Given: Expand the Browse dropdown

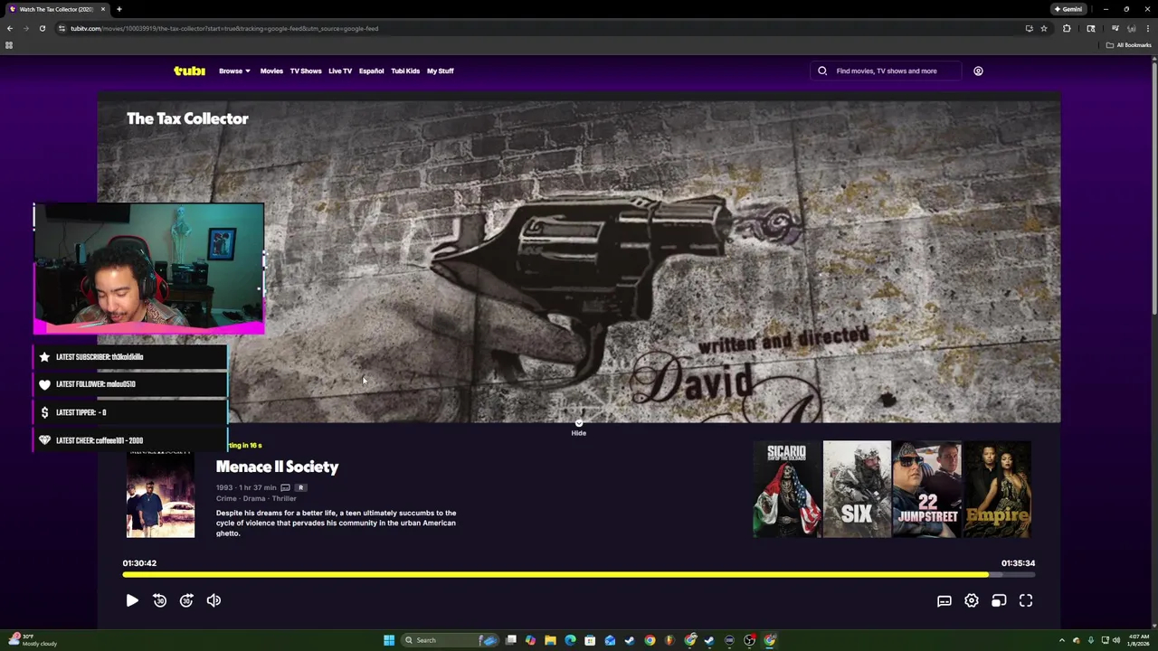Looking at the screenshot, I should pyautogui.click(x=234, y=71).
